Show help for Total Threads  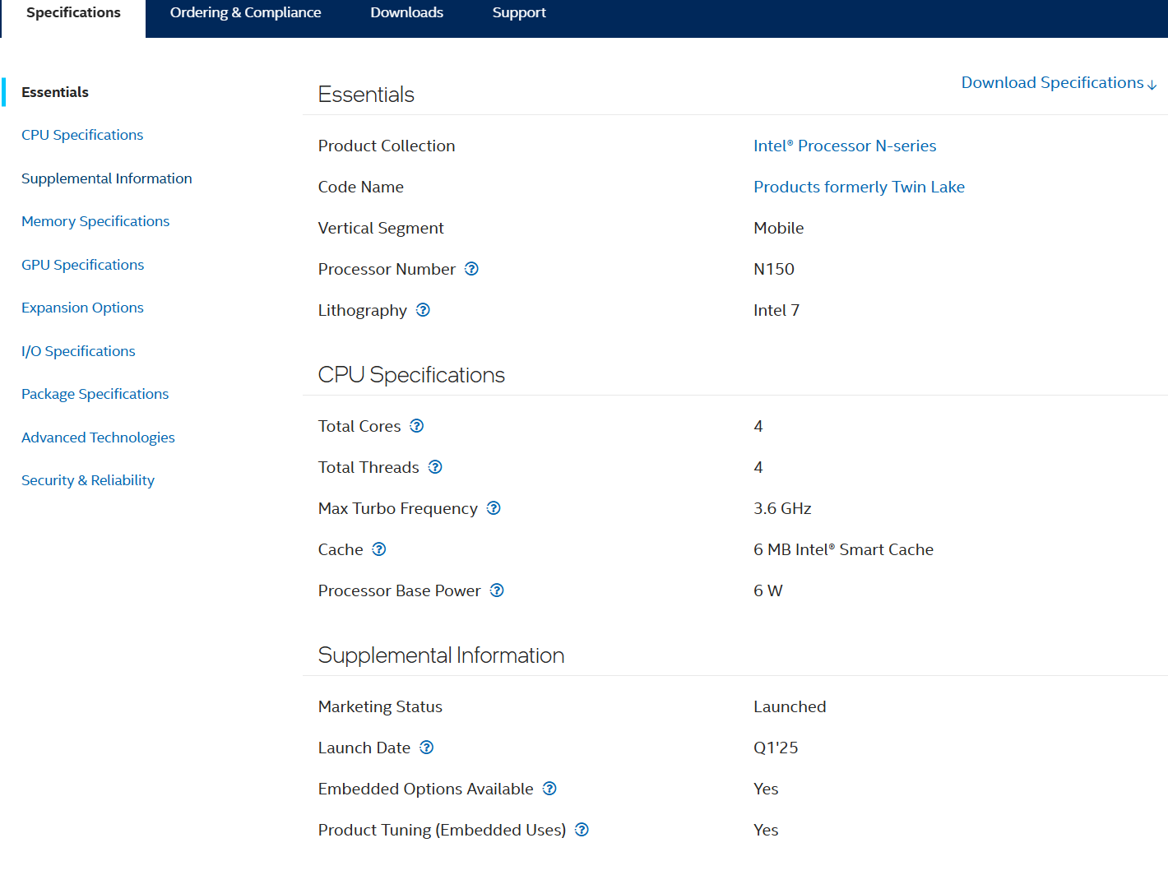[435, 467]
